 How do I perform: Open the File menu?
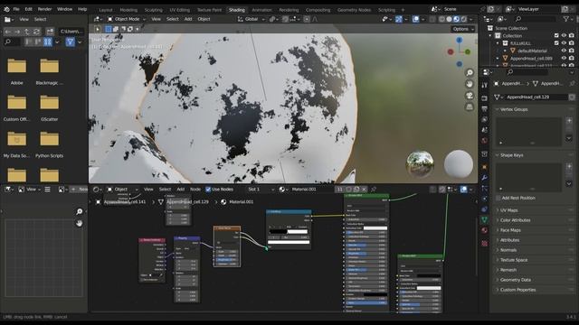pyautogui.click(x=16, y=9)
